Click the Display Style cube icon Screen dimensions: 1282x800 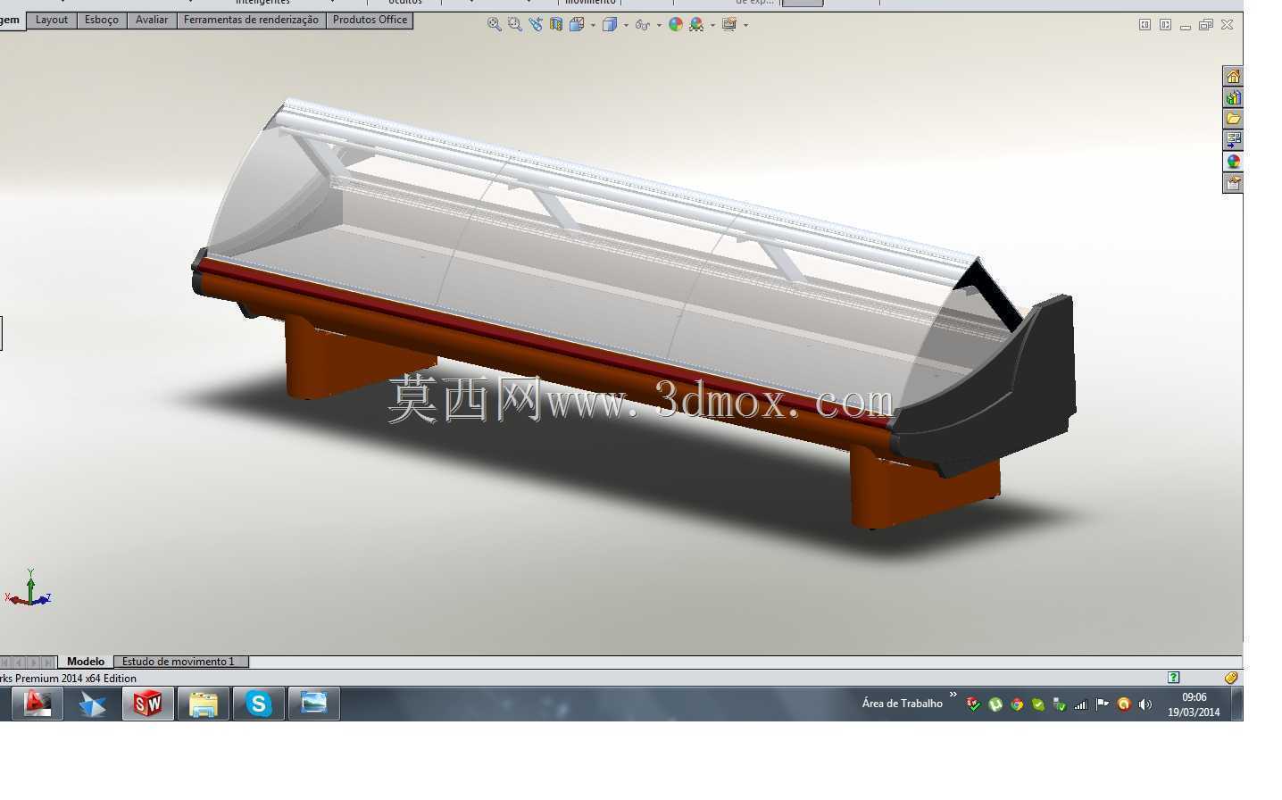pos(610,25)
